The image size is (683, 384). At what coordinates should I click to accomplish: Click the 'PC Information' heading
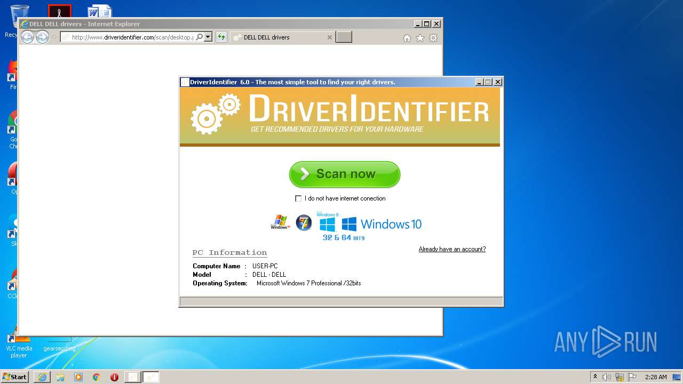pyautogui.click(x=230, y=252)
